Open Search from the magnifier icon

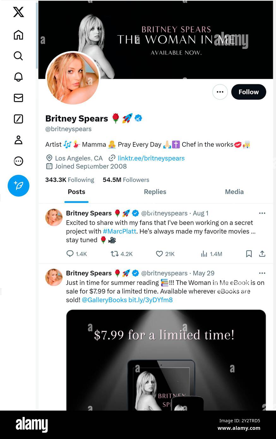coord(18,56)
